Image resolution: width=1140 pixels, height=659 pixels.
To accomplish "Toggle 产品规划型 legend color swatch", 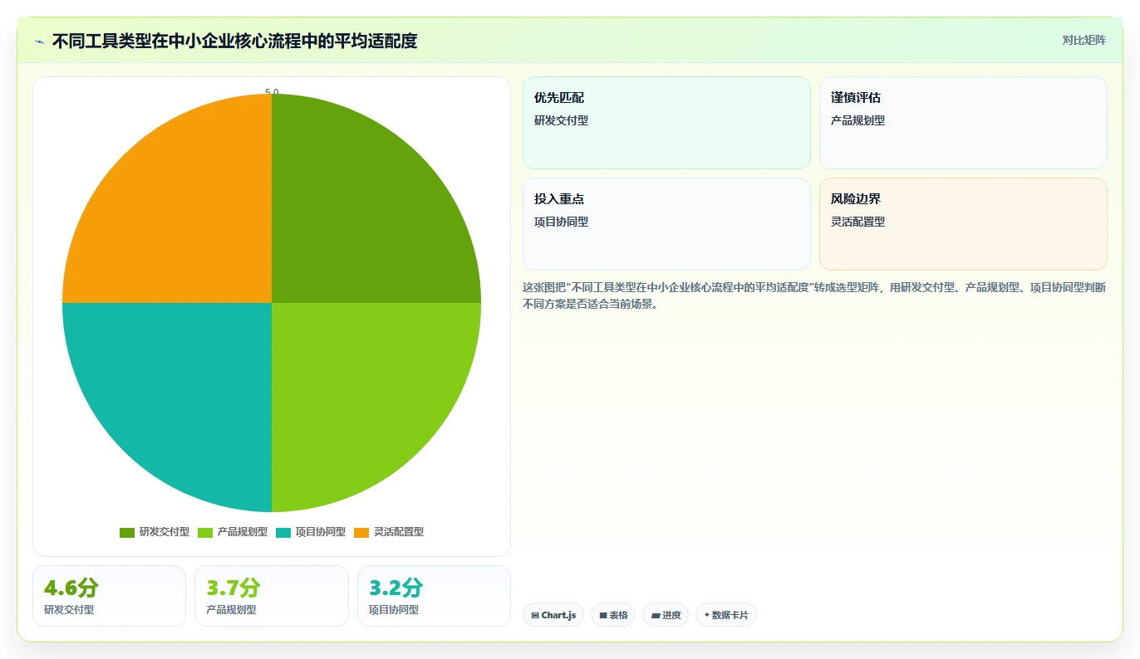I will coord(205,532).
